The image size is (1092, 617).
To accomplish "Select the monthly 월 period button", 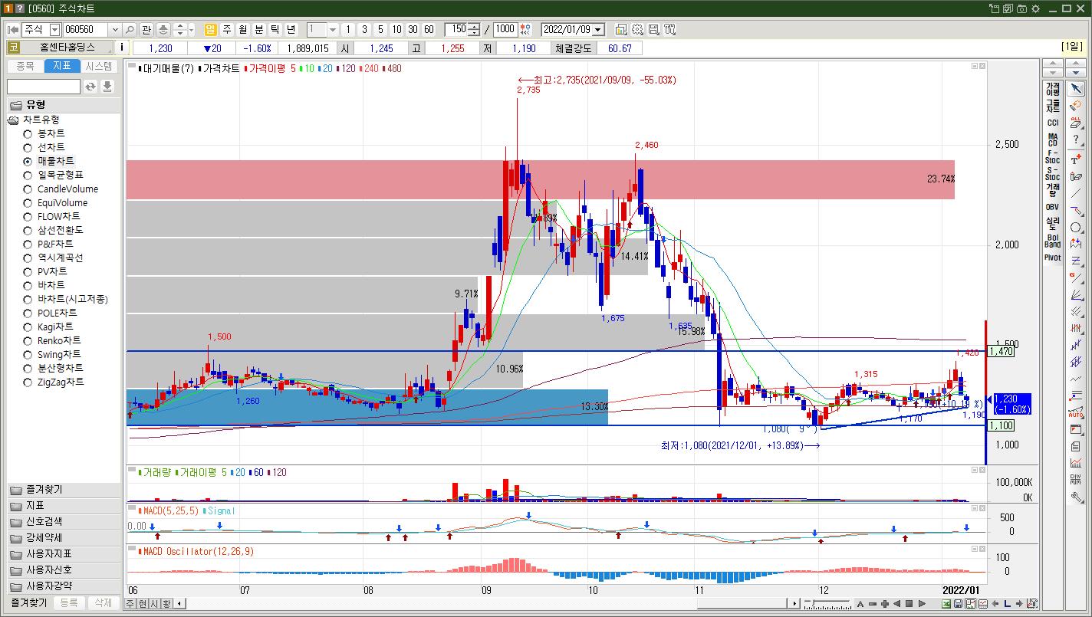I will coord(243,29).
